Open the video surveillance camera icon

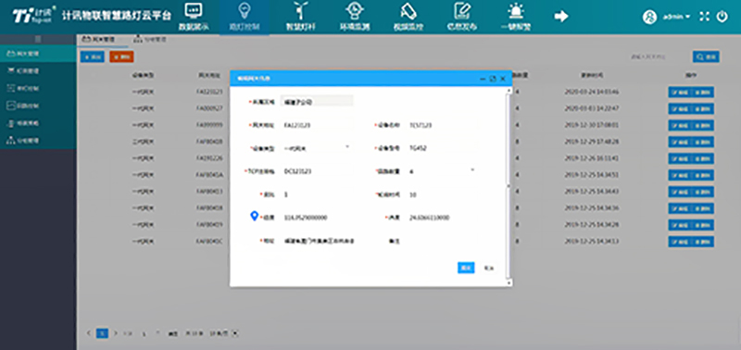[x=408, y=11]
